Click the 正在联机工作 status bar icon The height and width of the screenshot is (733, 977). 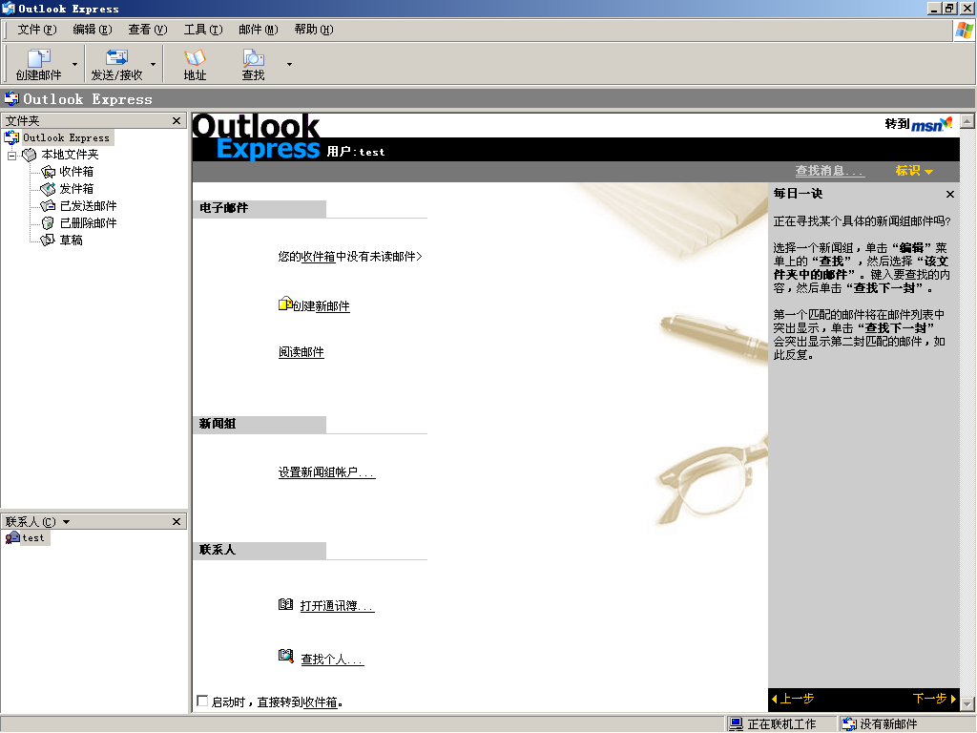pyautogui.click(x=736, y=724)
